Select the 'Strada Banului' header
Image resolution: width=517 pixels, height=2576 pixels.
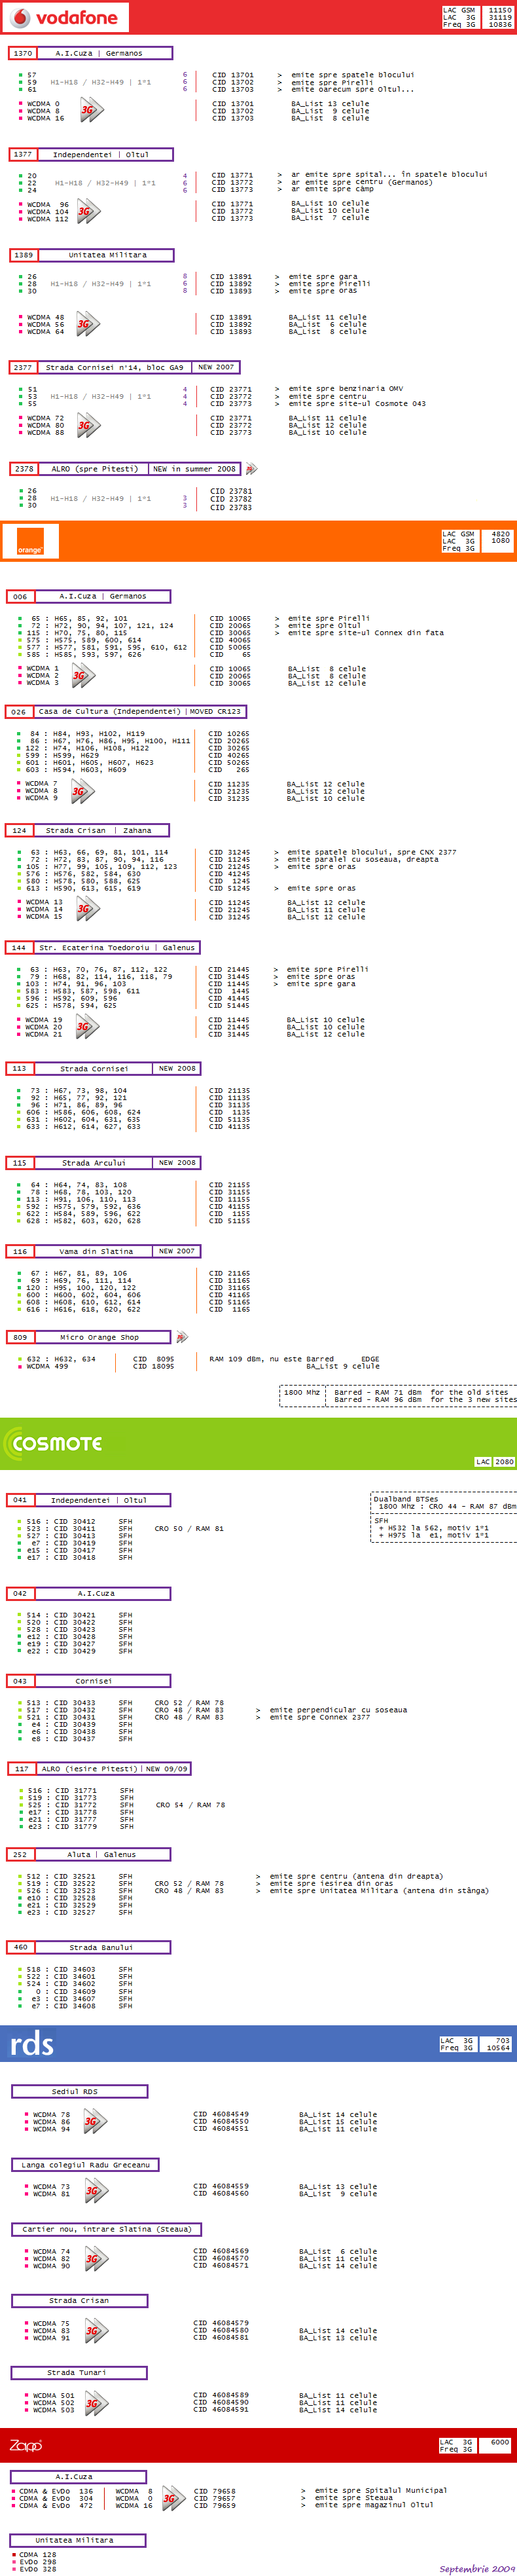103,1947
